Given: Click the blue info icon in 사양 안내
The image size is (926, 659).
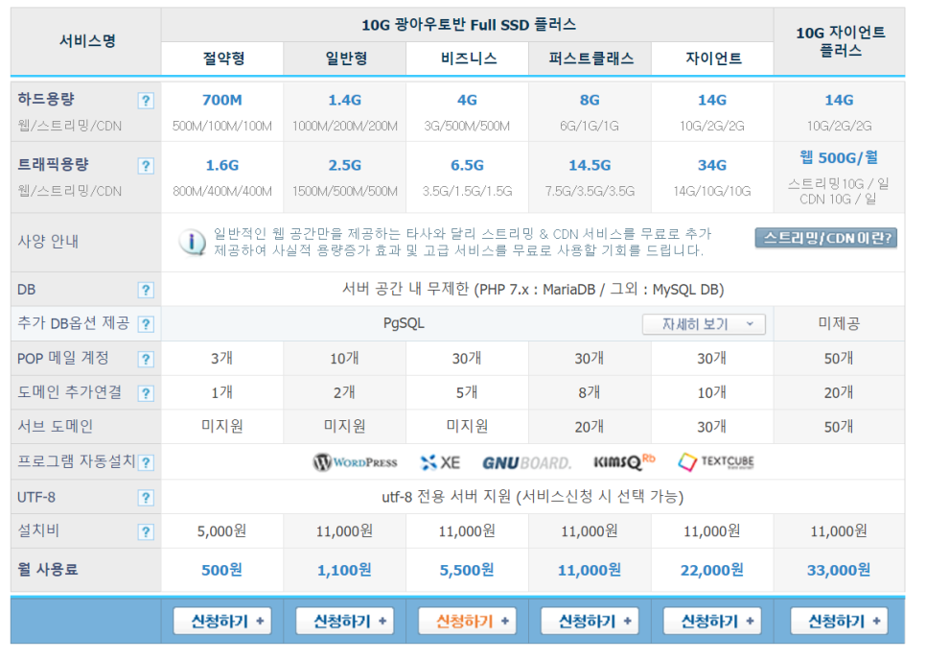Looking at the screenshot, I should 193,243.
